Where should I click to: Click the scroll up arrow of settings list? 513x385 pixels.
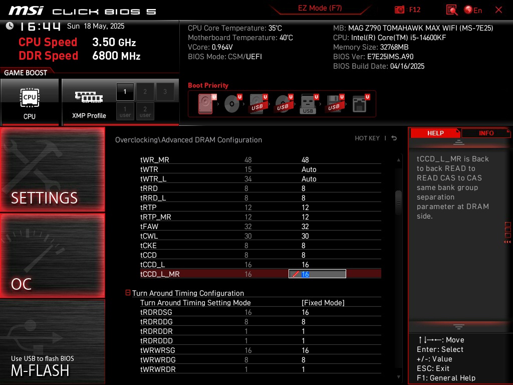(398, 160)
